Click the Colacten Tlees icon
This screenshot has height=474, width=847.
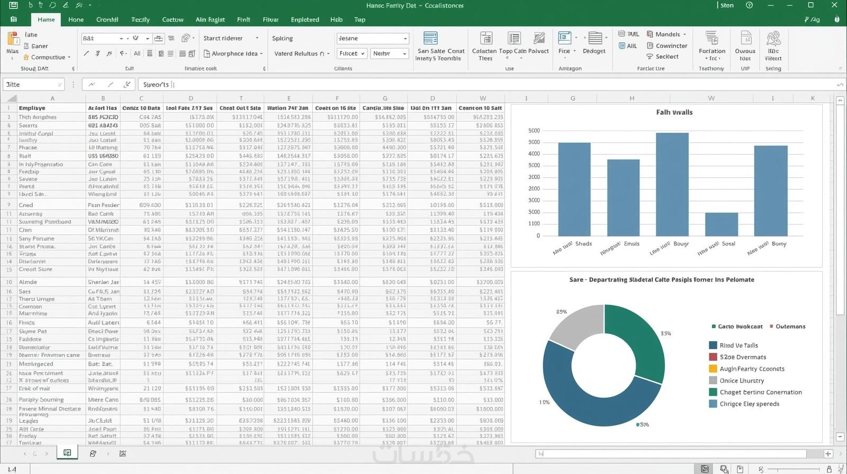click(485, 38)
